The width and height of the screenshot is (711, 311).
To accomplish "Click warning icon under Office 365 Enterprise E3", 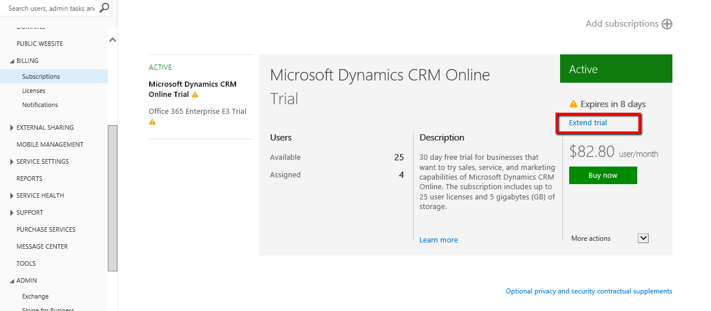I will (x=152, y=122).
